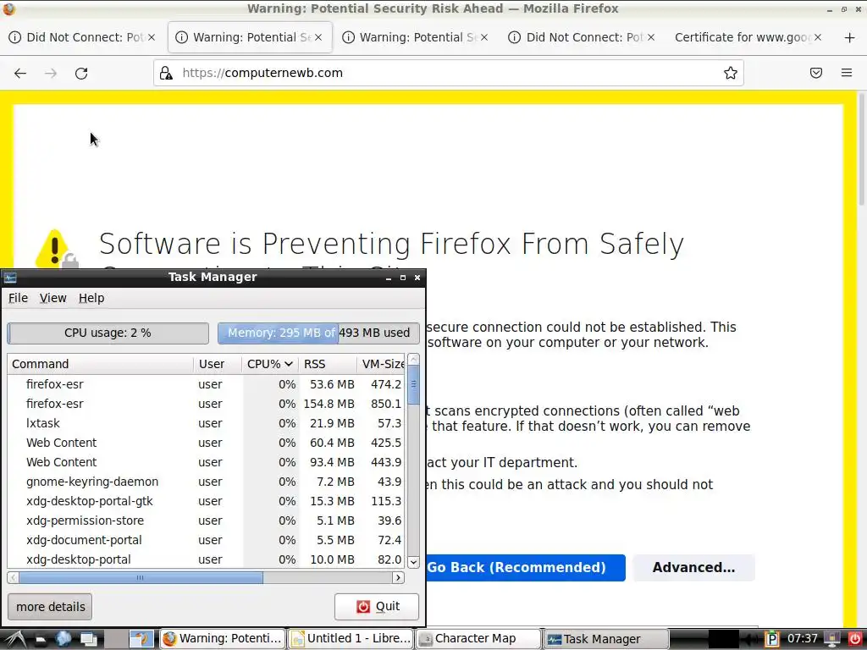Click the CPU usage progress bar
867x650 pixels.
[108, 333]
